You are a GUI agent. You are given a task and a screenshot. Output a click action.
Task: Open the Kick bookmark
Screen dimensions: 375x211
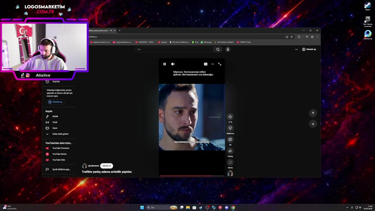tap(195, 42)
